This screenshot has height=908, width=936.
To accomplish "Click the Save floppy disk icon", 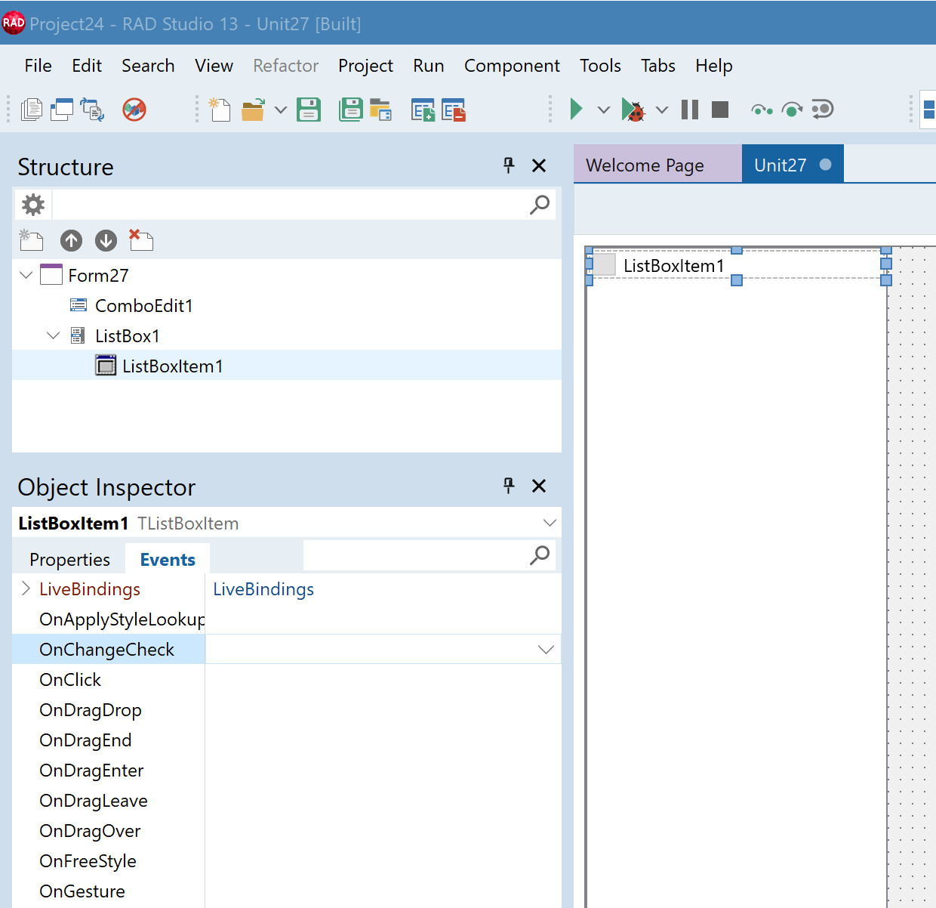I will pyautogui.click(x=309, y=110).
